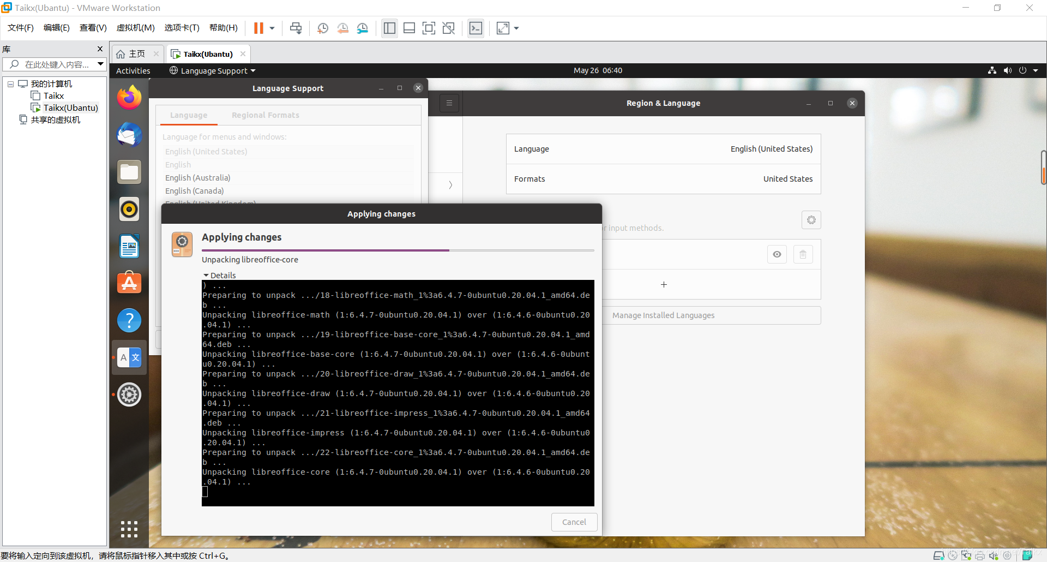The width and height of the screenshot is (1047, 562).
Task: Open the 虚拟机(M) menu
Action: click(136, 28)
